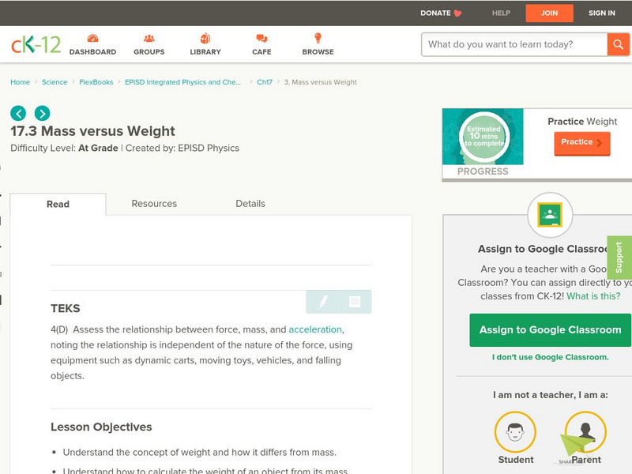
Task: Select the Student face icon
Action: [x=515, y=431]
